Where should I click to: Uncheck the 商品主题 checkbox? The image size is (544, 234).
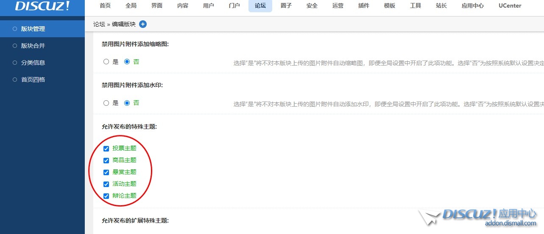(106, 160)
